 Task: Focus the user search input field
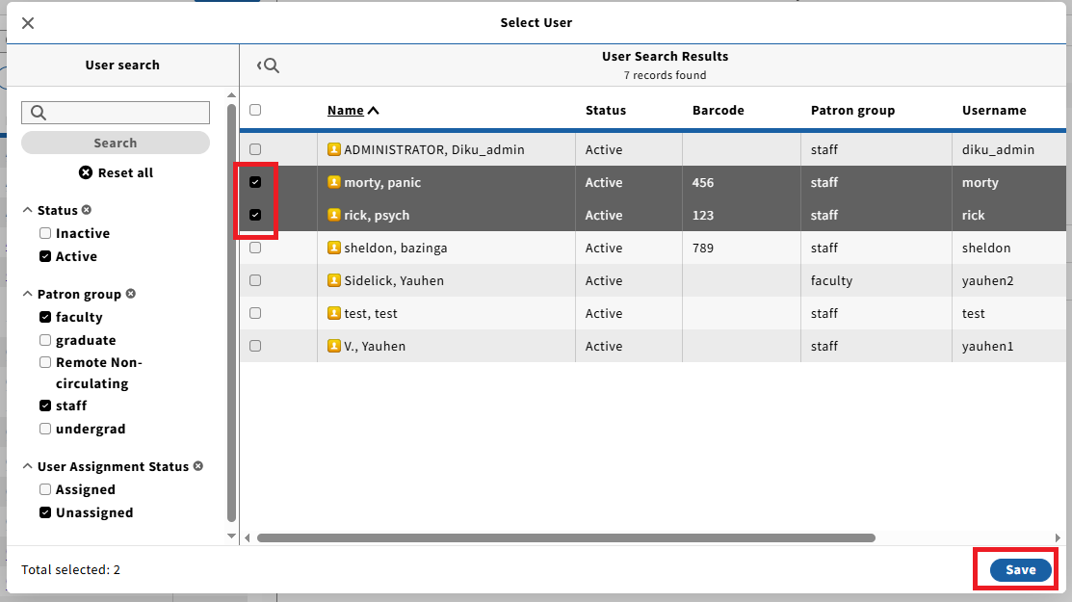click(x=116, y=113)
